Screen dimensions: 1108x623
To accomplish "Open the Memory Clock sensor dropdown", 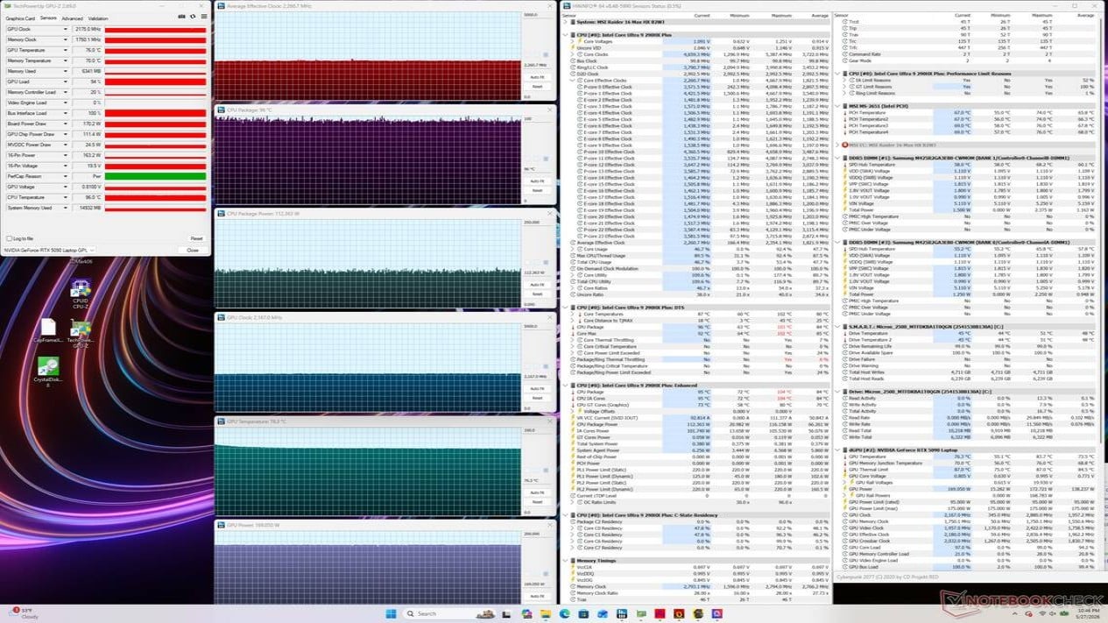I will (x=66, y=39).
